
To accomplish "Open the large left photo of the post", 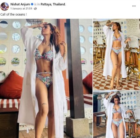I will coord(46,79).
